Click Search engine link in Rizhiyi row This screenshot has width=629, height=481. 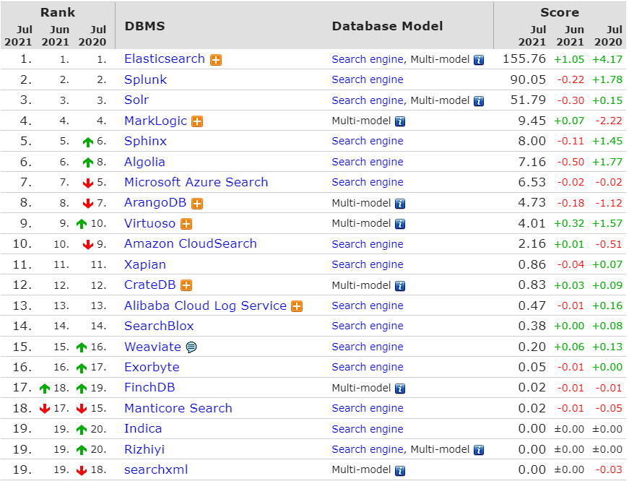(368, 450)
